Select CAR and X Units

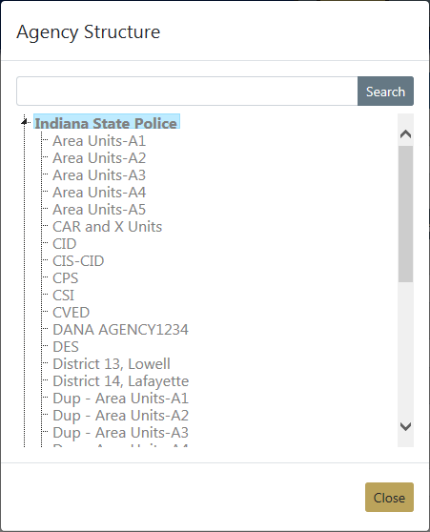click(x=107, y=227)
